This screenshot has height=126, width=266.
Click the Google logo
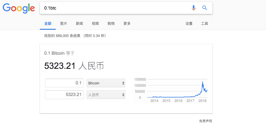click(x=19, y=8)
